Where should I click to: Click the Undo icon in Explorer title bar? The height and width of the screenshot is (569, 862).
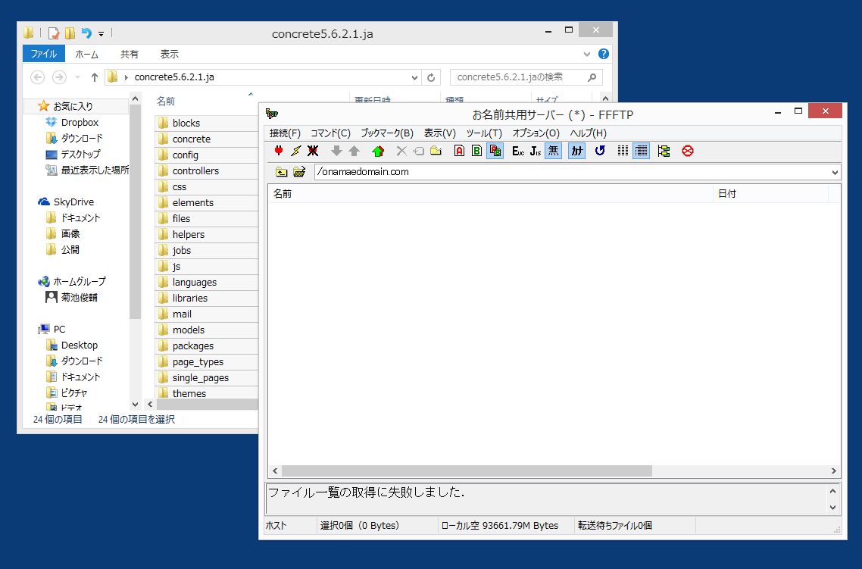coord(86,33)
